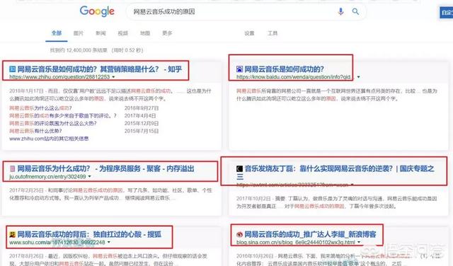Open 设置 under the search bar
453x266 pixels.
pyautogui.click(x=249, y=33)
